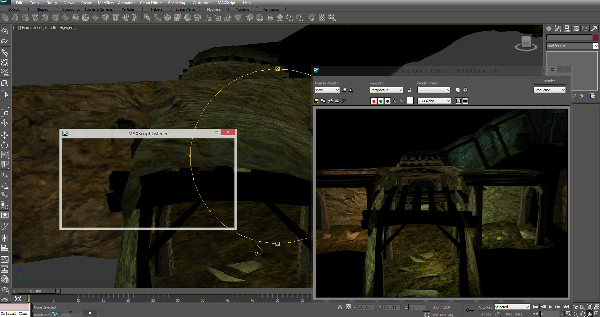Click the Render button
Image resolution: width=600 pixels, height=317 pixels.
(549, 81)
